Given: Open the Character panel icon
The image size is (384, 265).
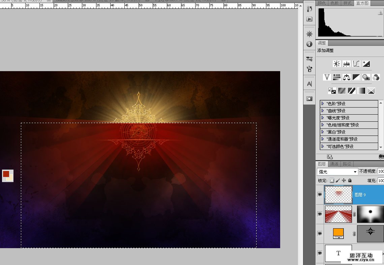Looking at the screenshot, I should point(309,84).
